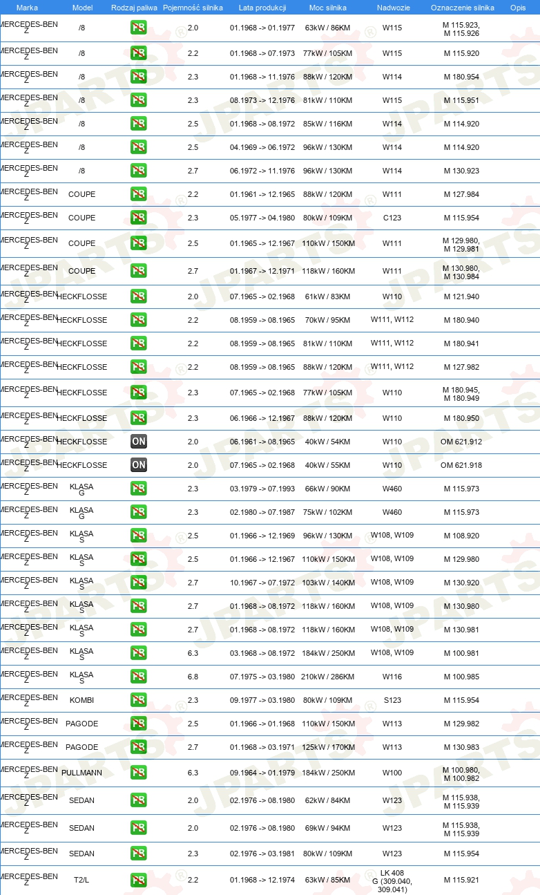
Task: Select the PB icon in the PAGODE M 129.982 row
Action: [x=138, y=724]
